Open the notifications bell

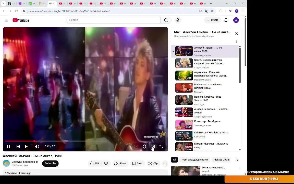[x=226, y=20]
